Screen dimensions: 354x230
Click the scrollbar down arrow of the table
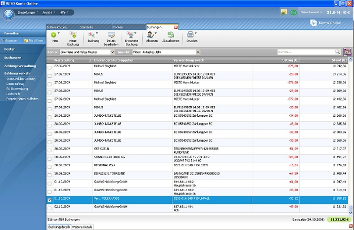pos(350,213)
